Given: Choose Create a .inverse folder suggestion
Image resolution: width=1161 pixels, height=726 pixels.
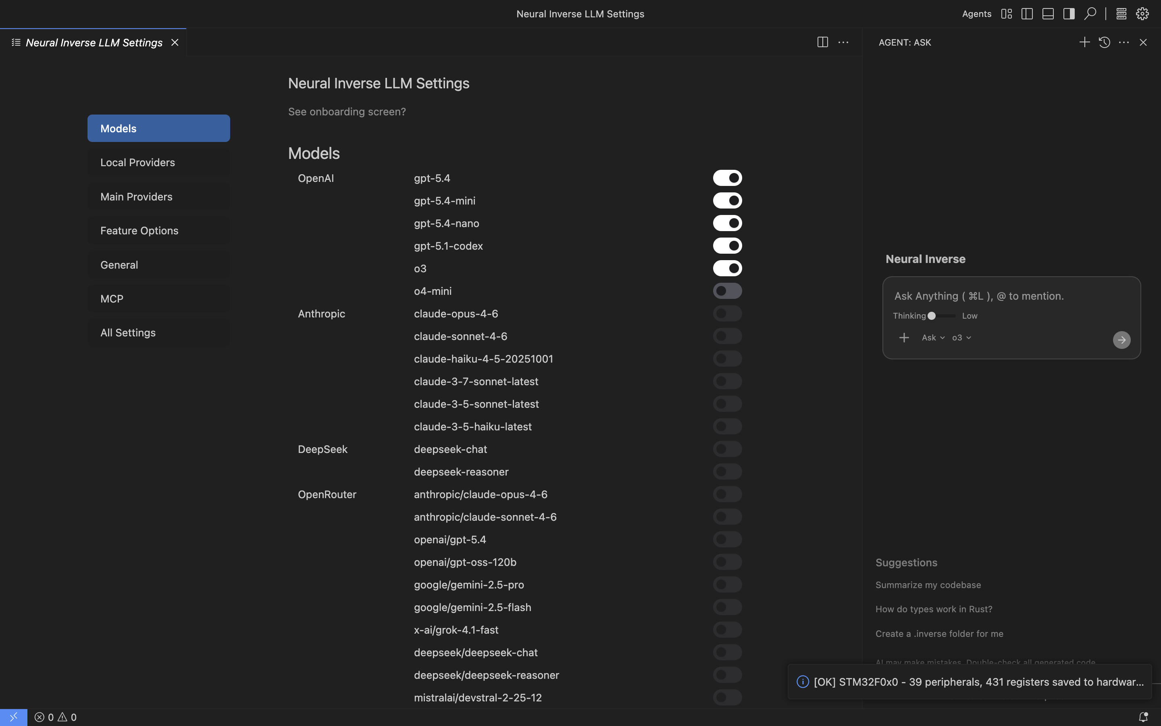Looking at the screenshot, I should (x=939, y=633).
